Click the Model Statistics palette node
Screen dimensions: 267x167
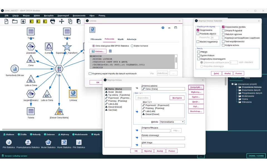tap(48, 143)
